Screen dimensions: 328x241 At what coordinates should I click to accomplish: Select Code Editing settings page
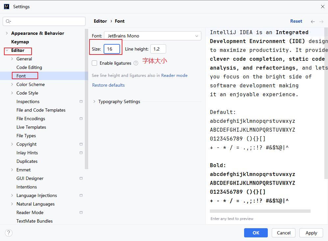click(x=29, y=67)
